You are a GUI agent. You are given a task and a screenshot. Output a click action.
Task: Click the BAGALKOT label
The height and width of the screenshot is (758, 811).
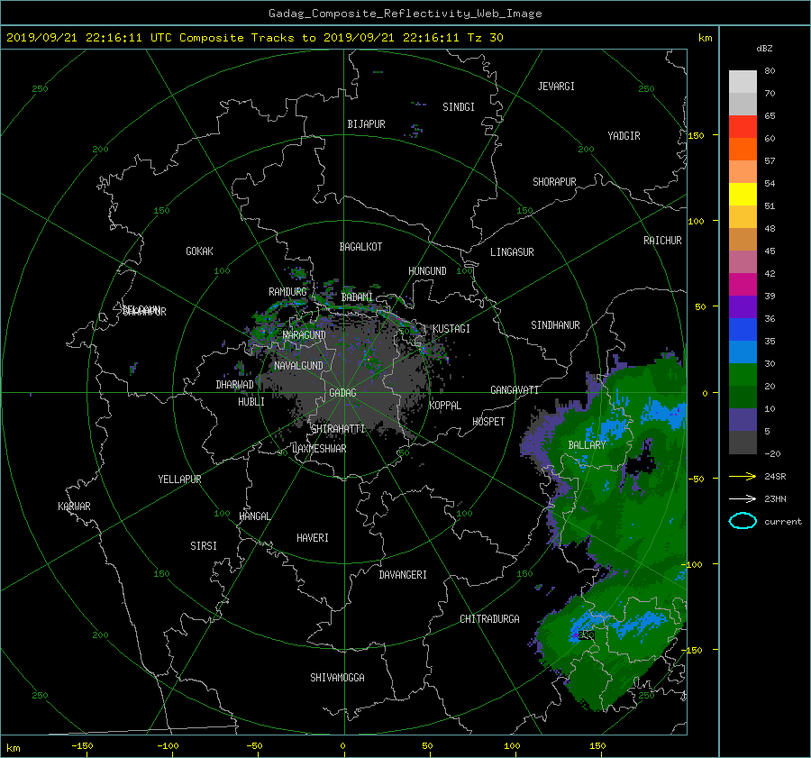360,247
